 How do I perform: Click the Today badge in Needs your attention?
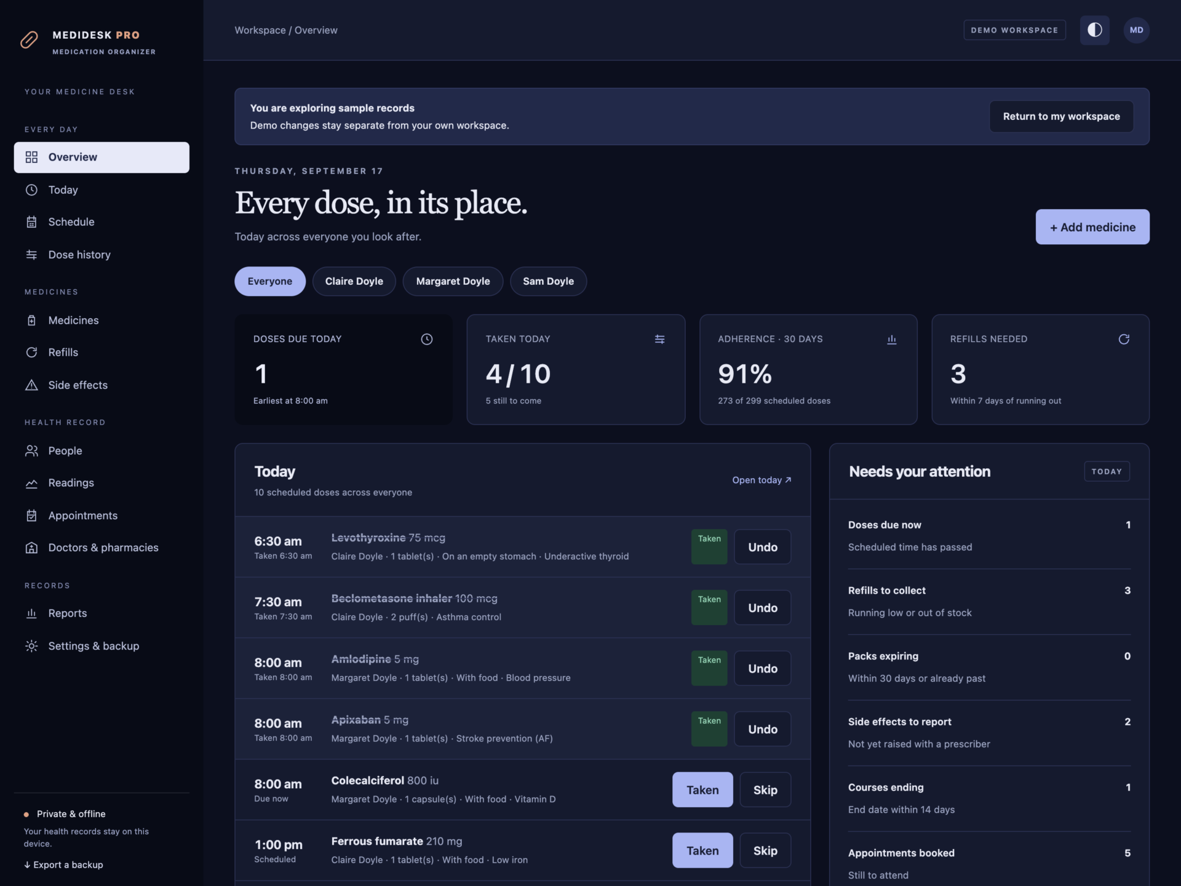click(1107, 471)
